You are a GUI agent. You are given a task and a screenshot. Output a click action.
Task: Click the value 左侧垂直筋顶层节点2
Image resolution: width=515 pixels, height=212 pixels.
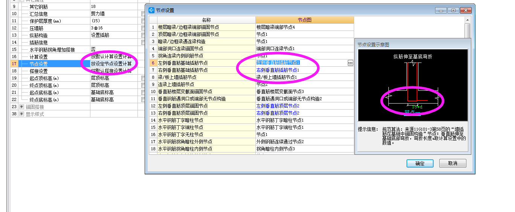pyautogui.click(x=278, y=106)
